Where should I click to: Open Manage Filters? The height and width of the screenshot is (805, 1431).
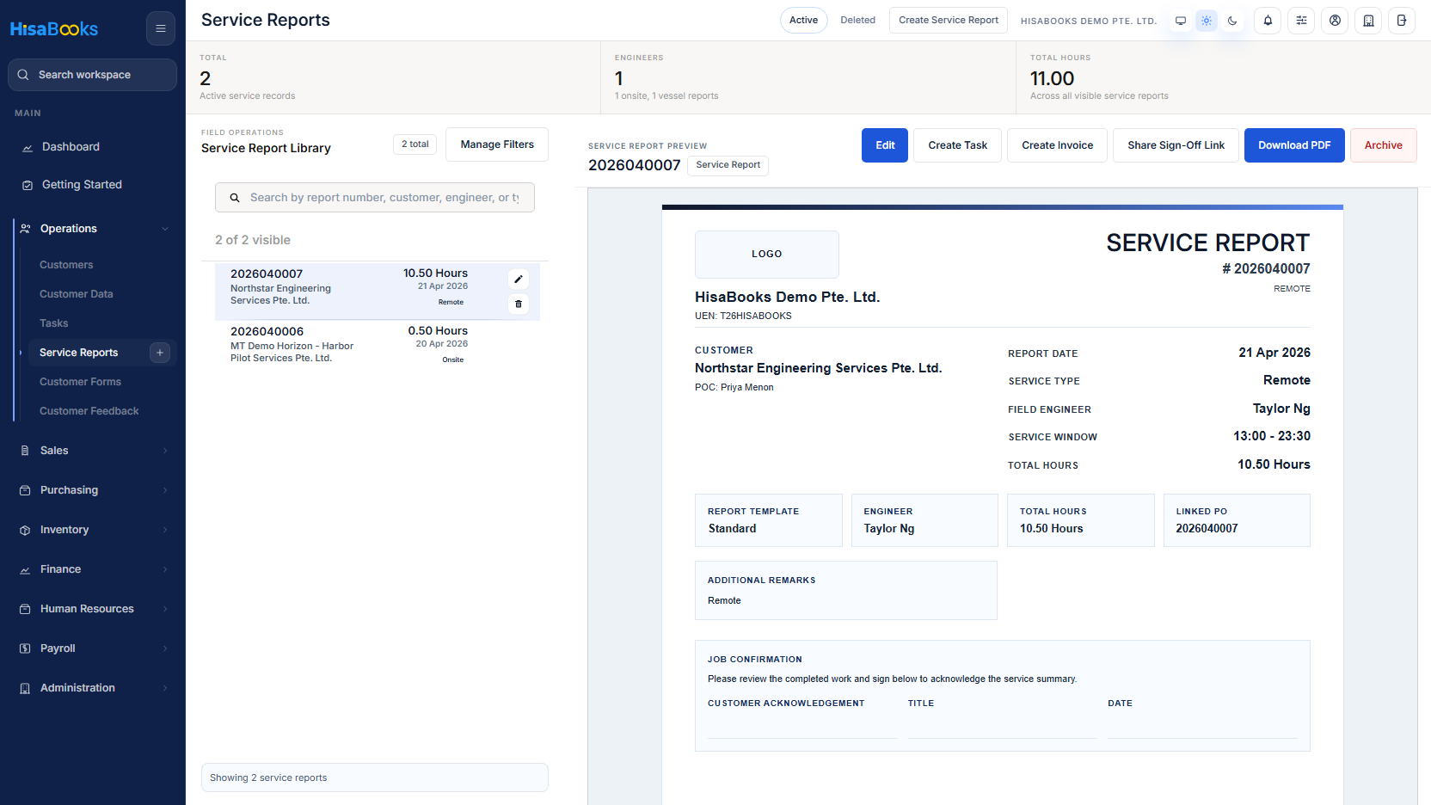point(497,144)
